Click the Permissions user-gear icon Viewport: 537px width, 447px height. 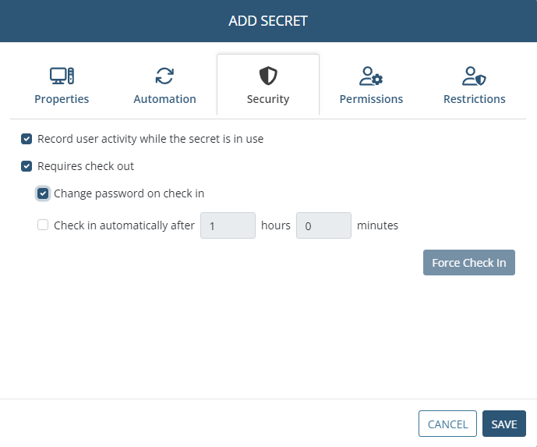pyautogui.click(x=371, y=76)
